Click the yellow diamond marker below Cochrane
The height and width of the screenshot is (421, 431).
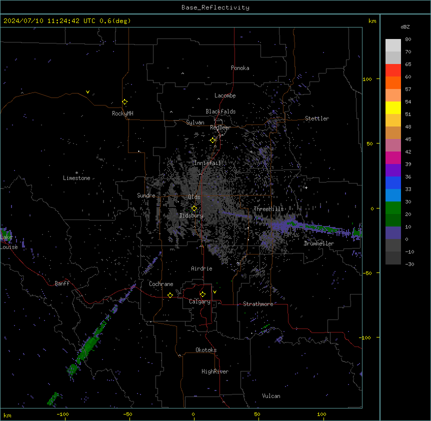(170, 295)
